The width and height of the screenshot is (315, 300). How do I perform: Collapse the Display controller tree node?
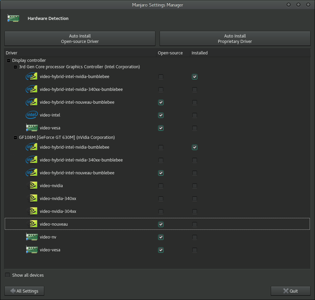coord(9,60)
